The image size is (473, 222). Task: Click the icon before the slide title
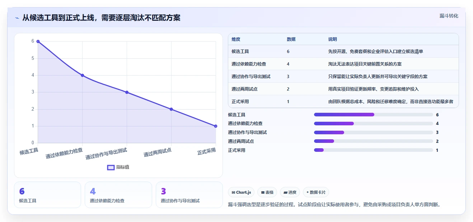(17, 18)
